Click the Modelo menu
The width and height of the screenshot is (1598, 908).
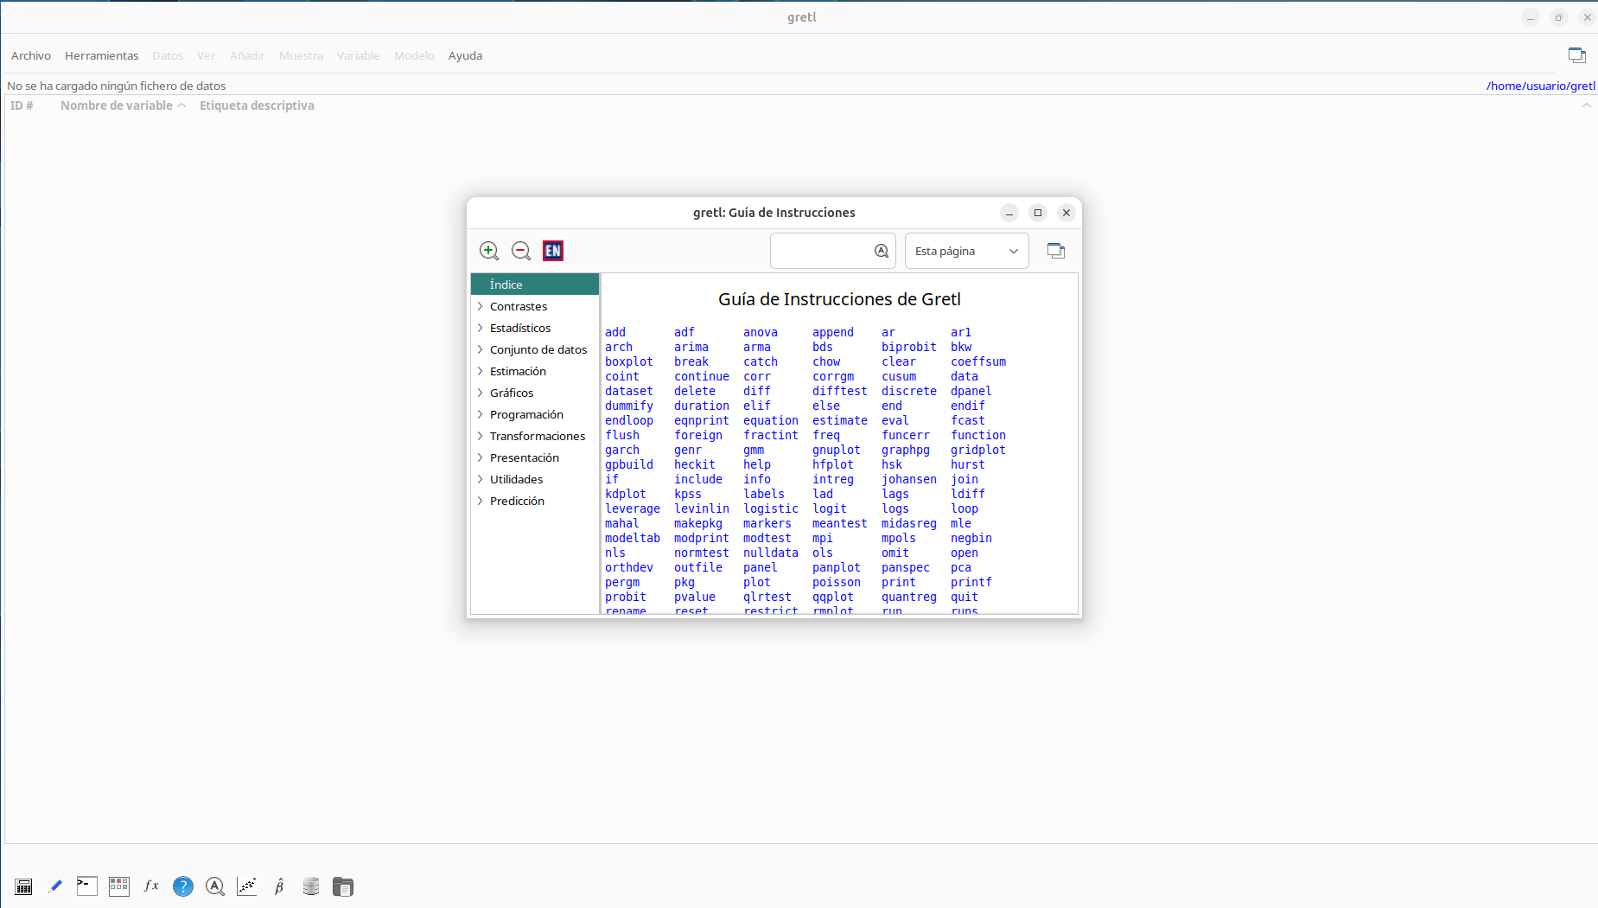(414, 55)
